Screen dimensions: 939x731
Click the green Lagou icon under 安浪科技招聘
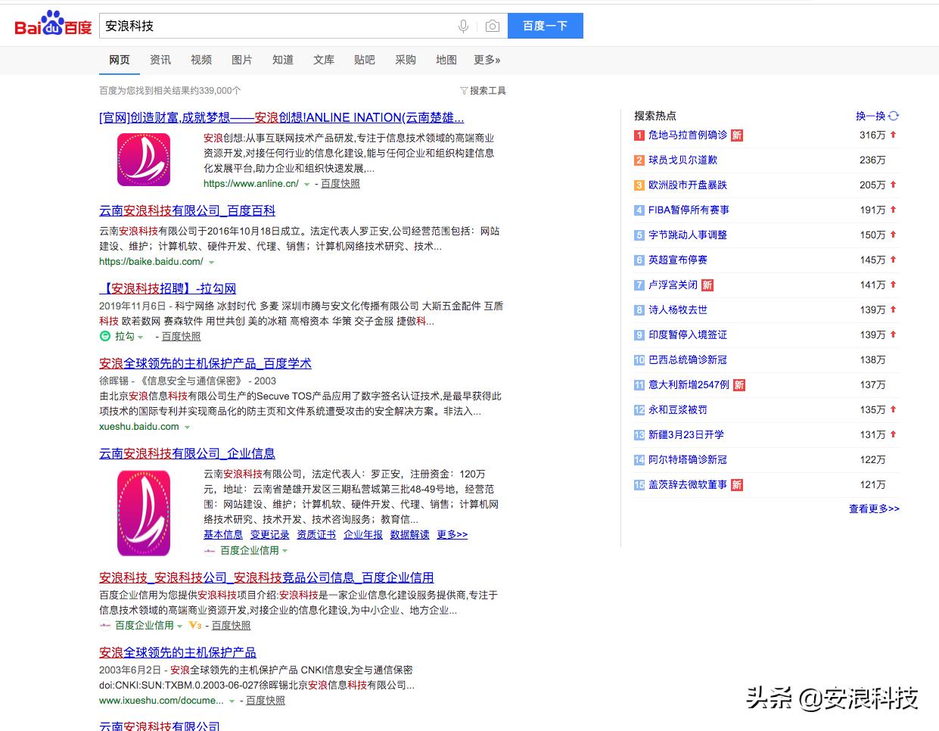pyautogui.click(x=104, y=335)
